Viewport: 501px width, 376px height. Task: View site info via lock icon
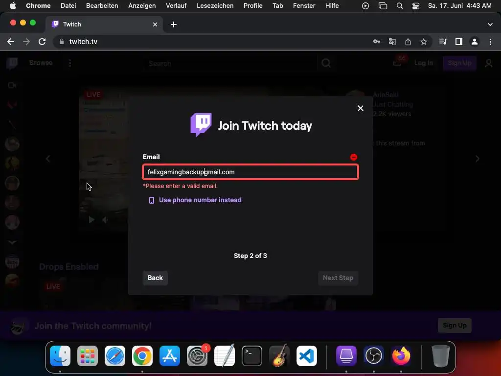62,42
